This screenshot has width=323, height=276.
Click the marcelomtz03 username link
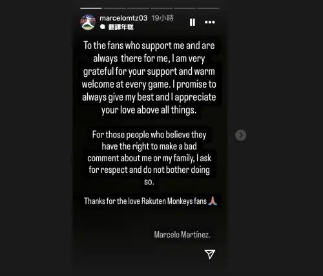[123, 18]
